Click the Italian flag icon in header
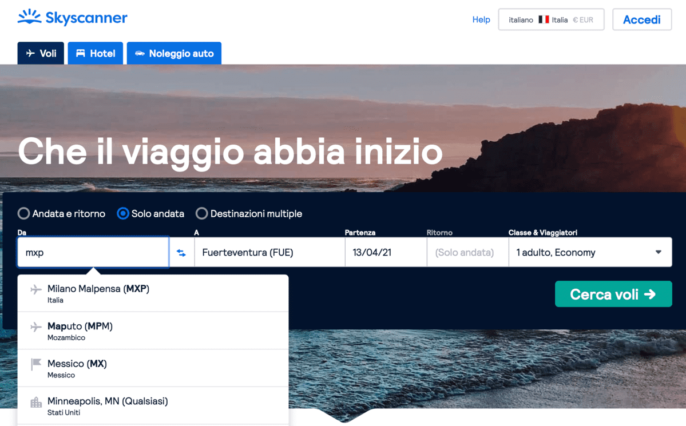This screenshot has width=686, height=426. click(x=544, y=19)
